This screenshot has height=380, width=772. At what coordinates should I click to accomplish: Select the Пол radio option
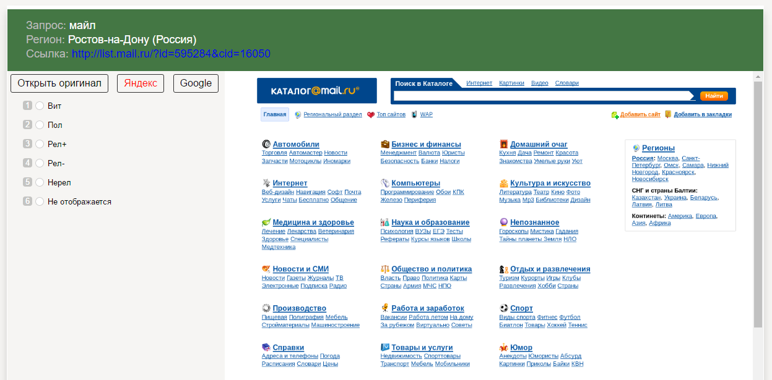coord(40,125)
